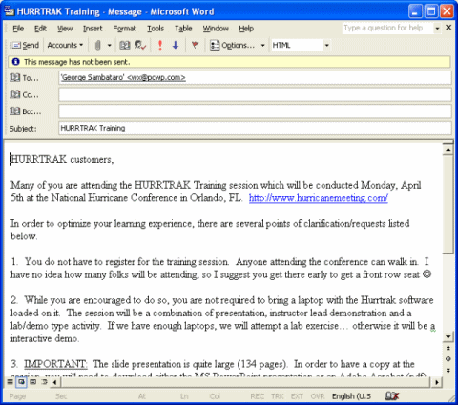This screenshot has width=458, height=405.
Task: Set high importance with red exclamation
Action: tap(160, 46)
